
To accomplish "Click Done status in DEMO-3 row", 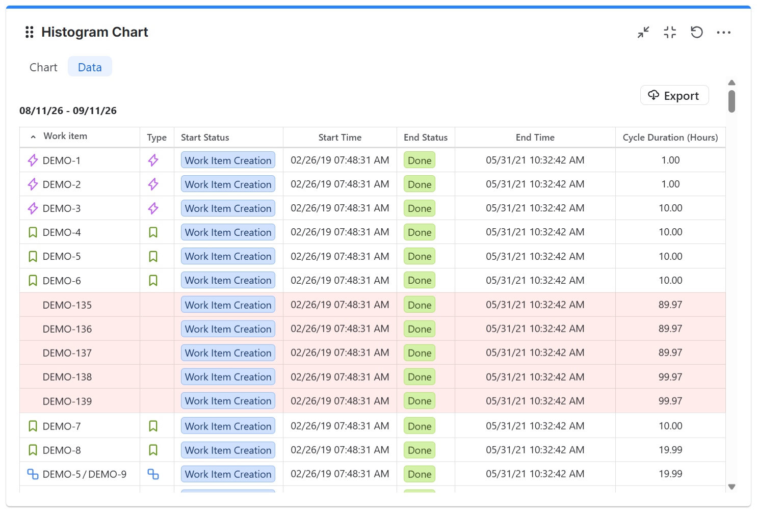I will click(420, 208).
